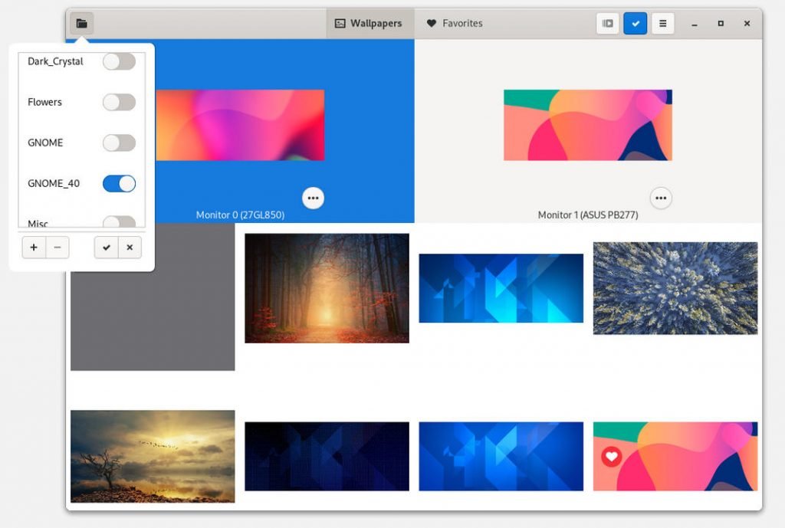Switch to the Wallpapers tab
Image resolution: width=785 pixels, height=528 pixels.
370,24
